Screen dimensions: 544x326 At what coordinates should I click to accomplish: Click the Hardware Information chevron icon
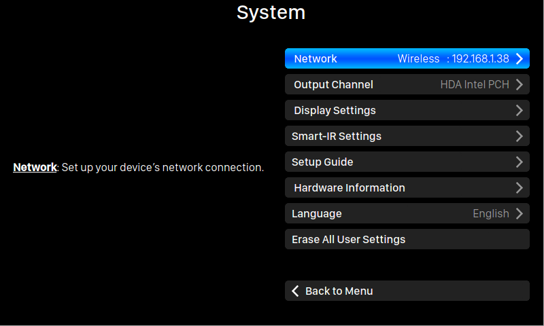coord(520,187)
